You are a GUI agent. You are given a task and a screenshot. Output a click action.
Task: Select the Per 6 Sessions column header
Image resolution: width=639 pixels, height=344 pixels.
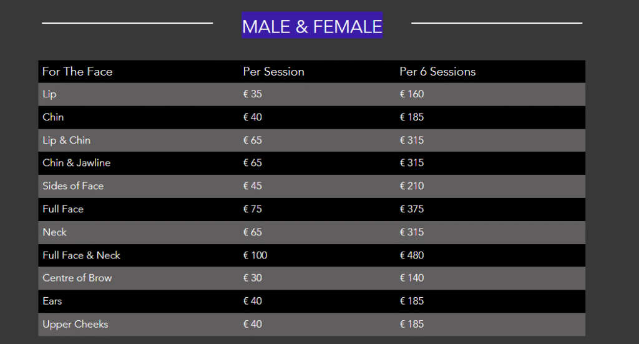coord(437,72)
